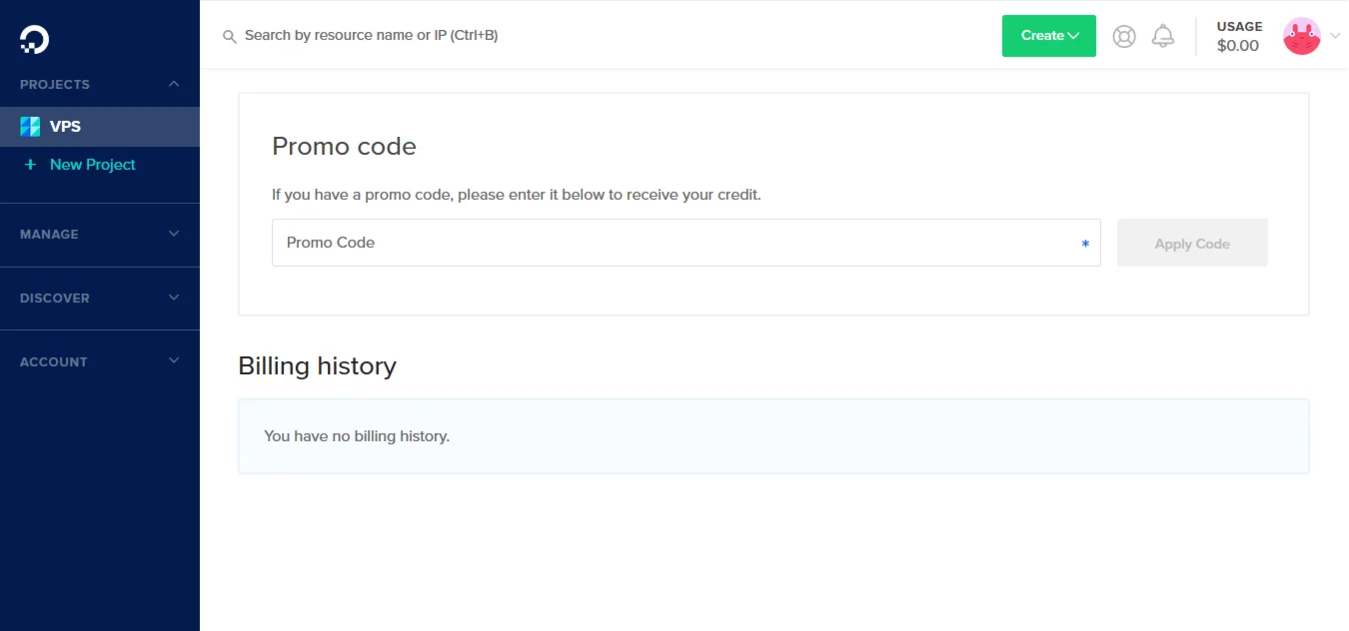Click the plus icon beside New Project

30,165
